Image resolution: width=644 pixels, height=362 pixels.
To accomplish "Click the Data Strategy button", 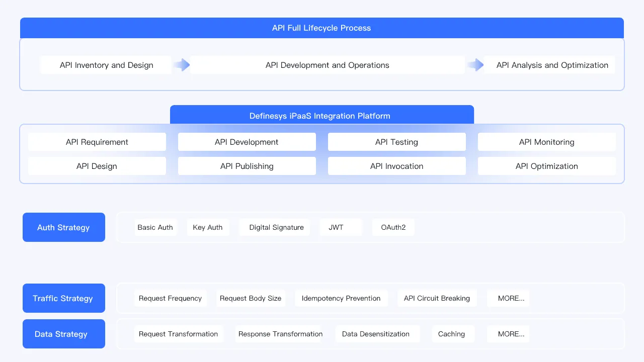I will point(64,334).
